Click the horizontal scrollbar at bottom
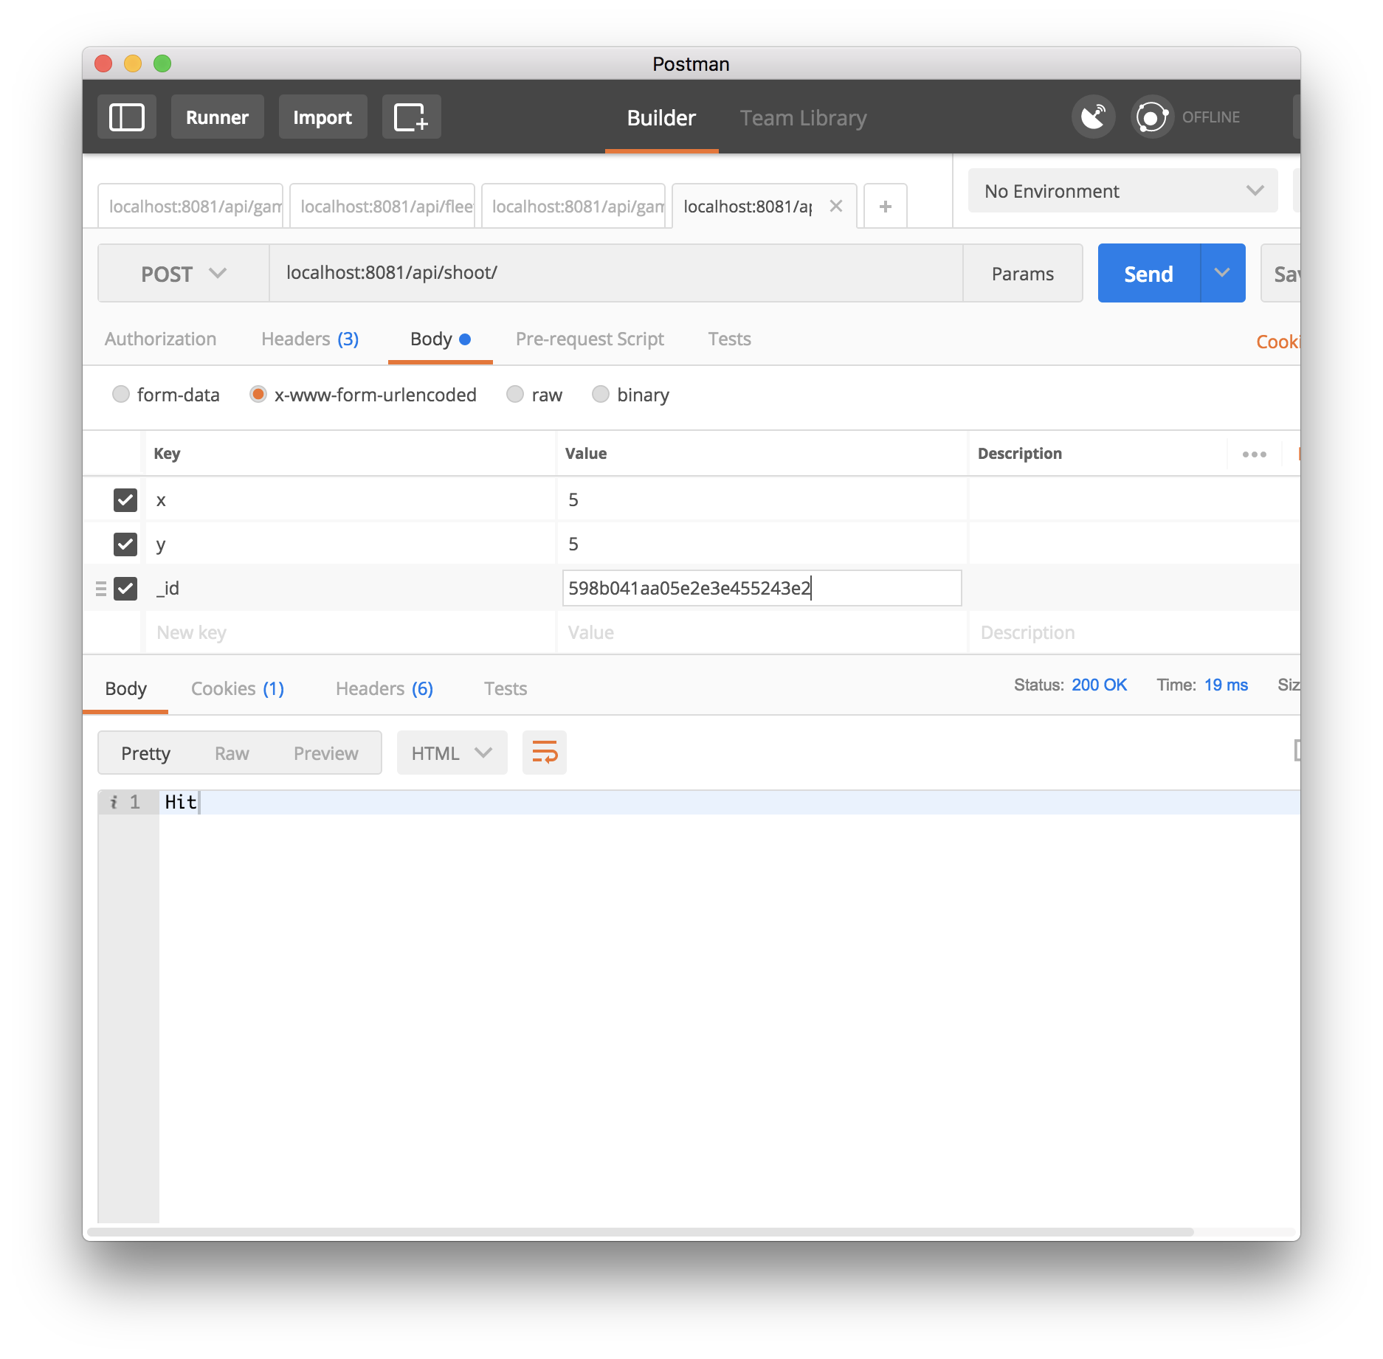 coord(641,1232)
